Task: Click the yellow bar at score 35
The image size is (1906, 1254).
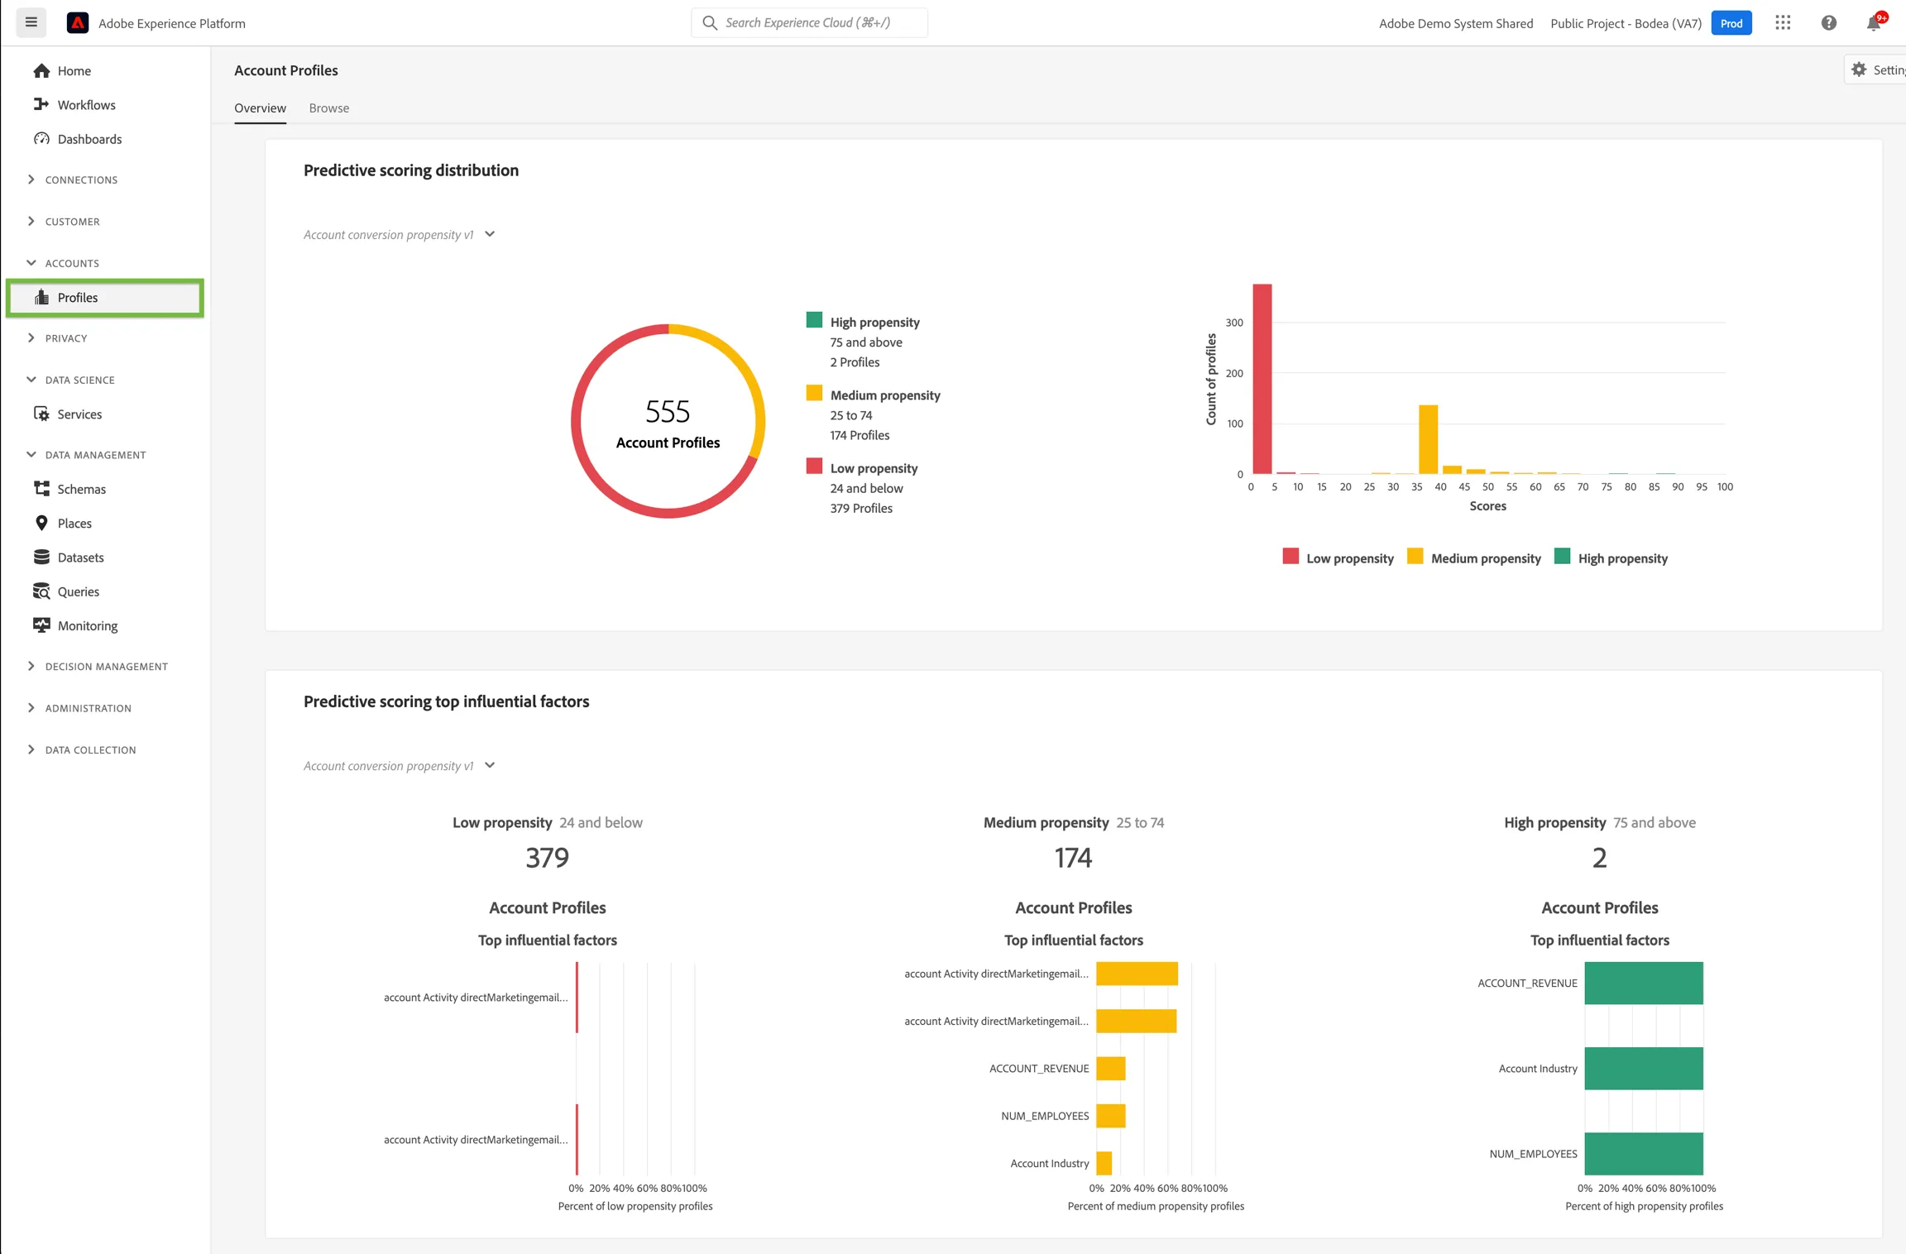Action: coord(1428,439)
